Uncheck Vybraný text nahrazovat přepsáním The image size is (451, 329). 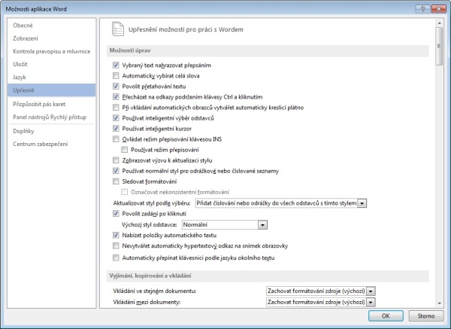point(116,65)
